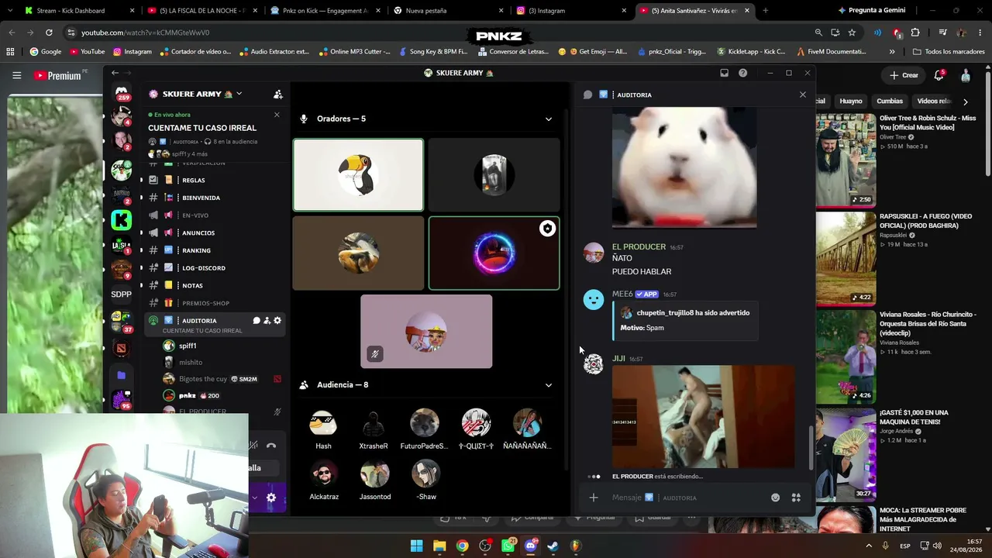Screen dimensions: 992x558
Task: Open Chrome extensions puzzle icon
Action: [915, 33]
